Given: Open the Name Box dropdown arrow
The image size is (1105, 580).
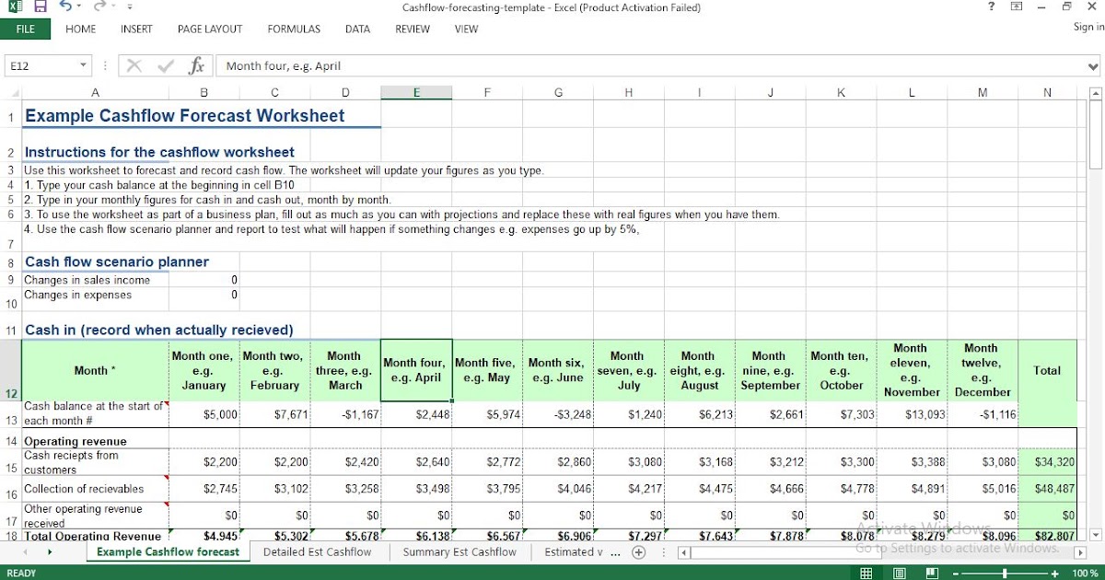Looking at the screenshot, I should 83,65.
